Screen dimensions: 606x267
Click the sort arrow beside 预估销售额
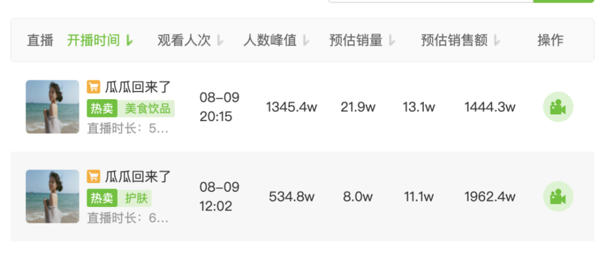pos(497,41)
